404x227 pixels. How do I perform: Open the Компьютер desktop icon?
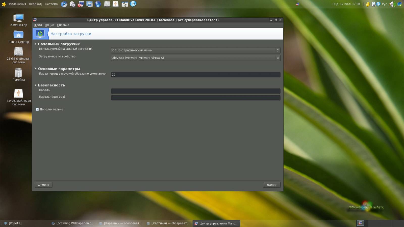[x=19, y=20]
